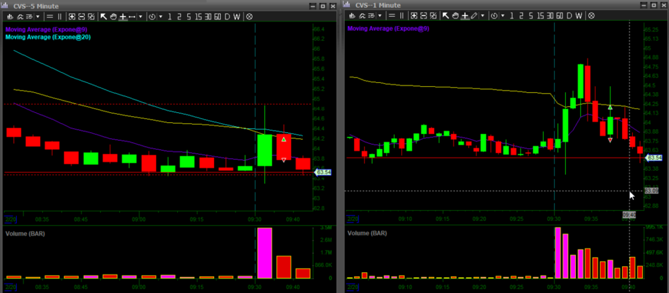Screen dimensions: 669x293
Task: Click the clock icon in 1 Minute chart toolbar
Action: click(494, 15)
